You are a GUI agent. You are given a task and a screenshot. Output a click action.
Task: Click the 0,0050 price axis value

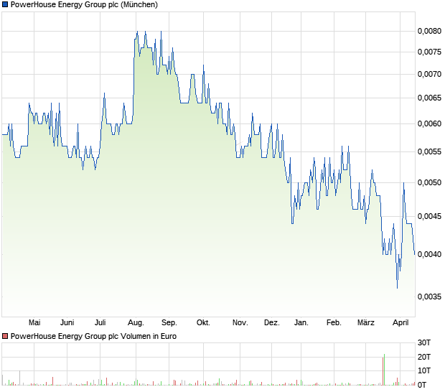click(429, 182)
